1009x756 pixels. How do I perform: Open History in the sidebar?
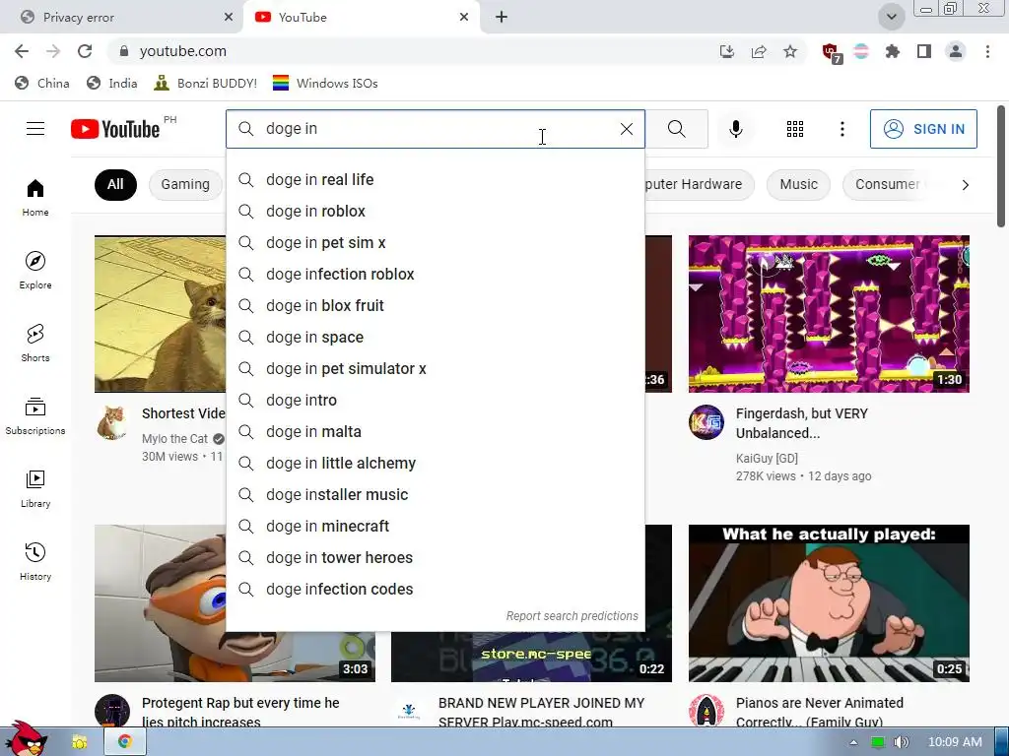tap(35, 561)
